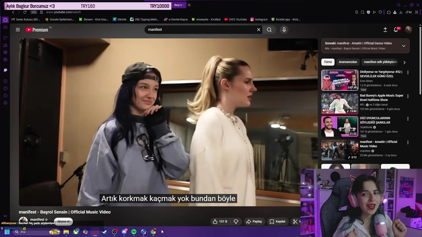The image size is (422, 237).
Task: Open Discord from the taskbar
Action: 124,232
